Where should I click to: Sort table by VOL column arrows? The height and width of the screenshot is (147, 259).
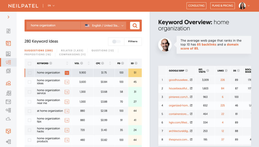click(89, 63)
